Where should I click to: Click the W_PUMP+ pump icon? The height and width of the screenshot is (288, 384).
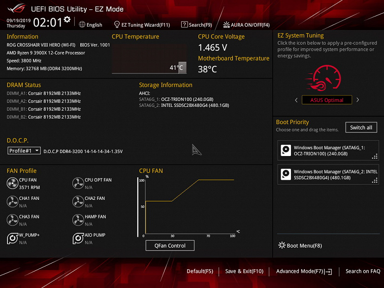click(12, 238)
